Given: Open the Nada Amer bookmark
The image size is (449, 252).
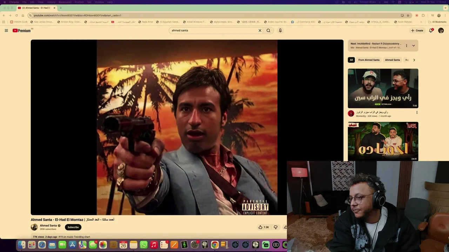Looking at the screenshot, I should click(x=145, y=22).
